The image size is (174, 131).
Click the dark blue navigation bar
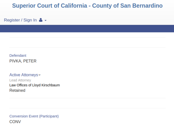pyautogui.click(x=87, y=29)
